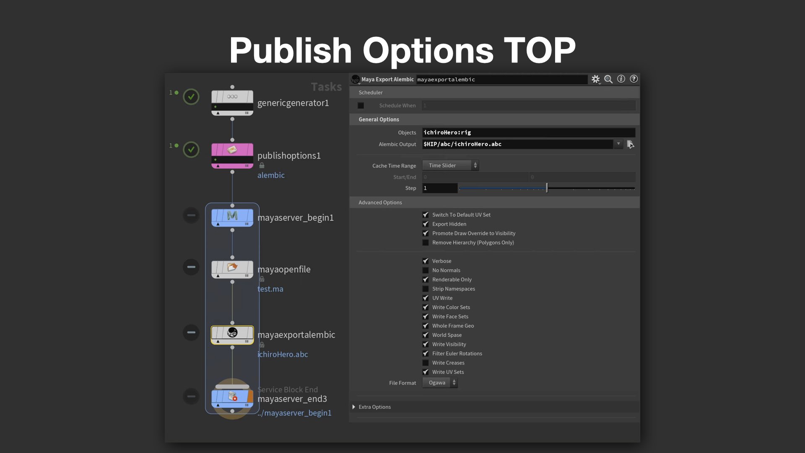
Task: Select the mayaserver_end3 node
Action: tap(232, 399)
